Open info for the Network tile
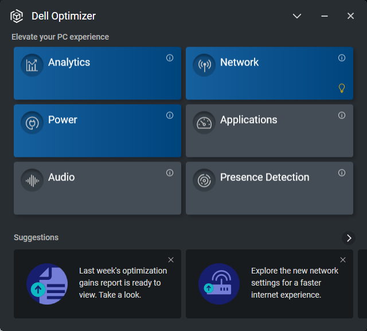This screenshot has width=367, height=331. [x=342, y=58]
